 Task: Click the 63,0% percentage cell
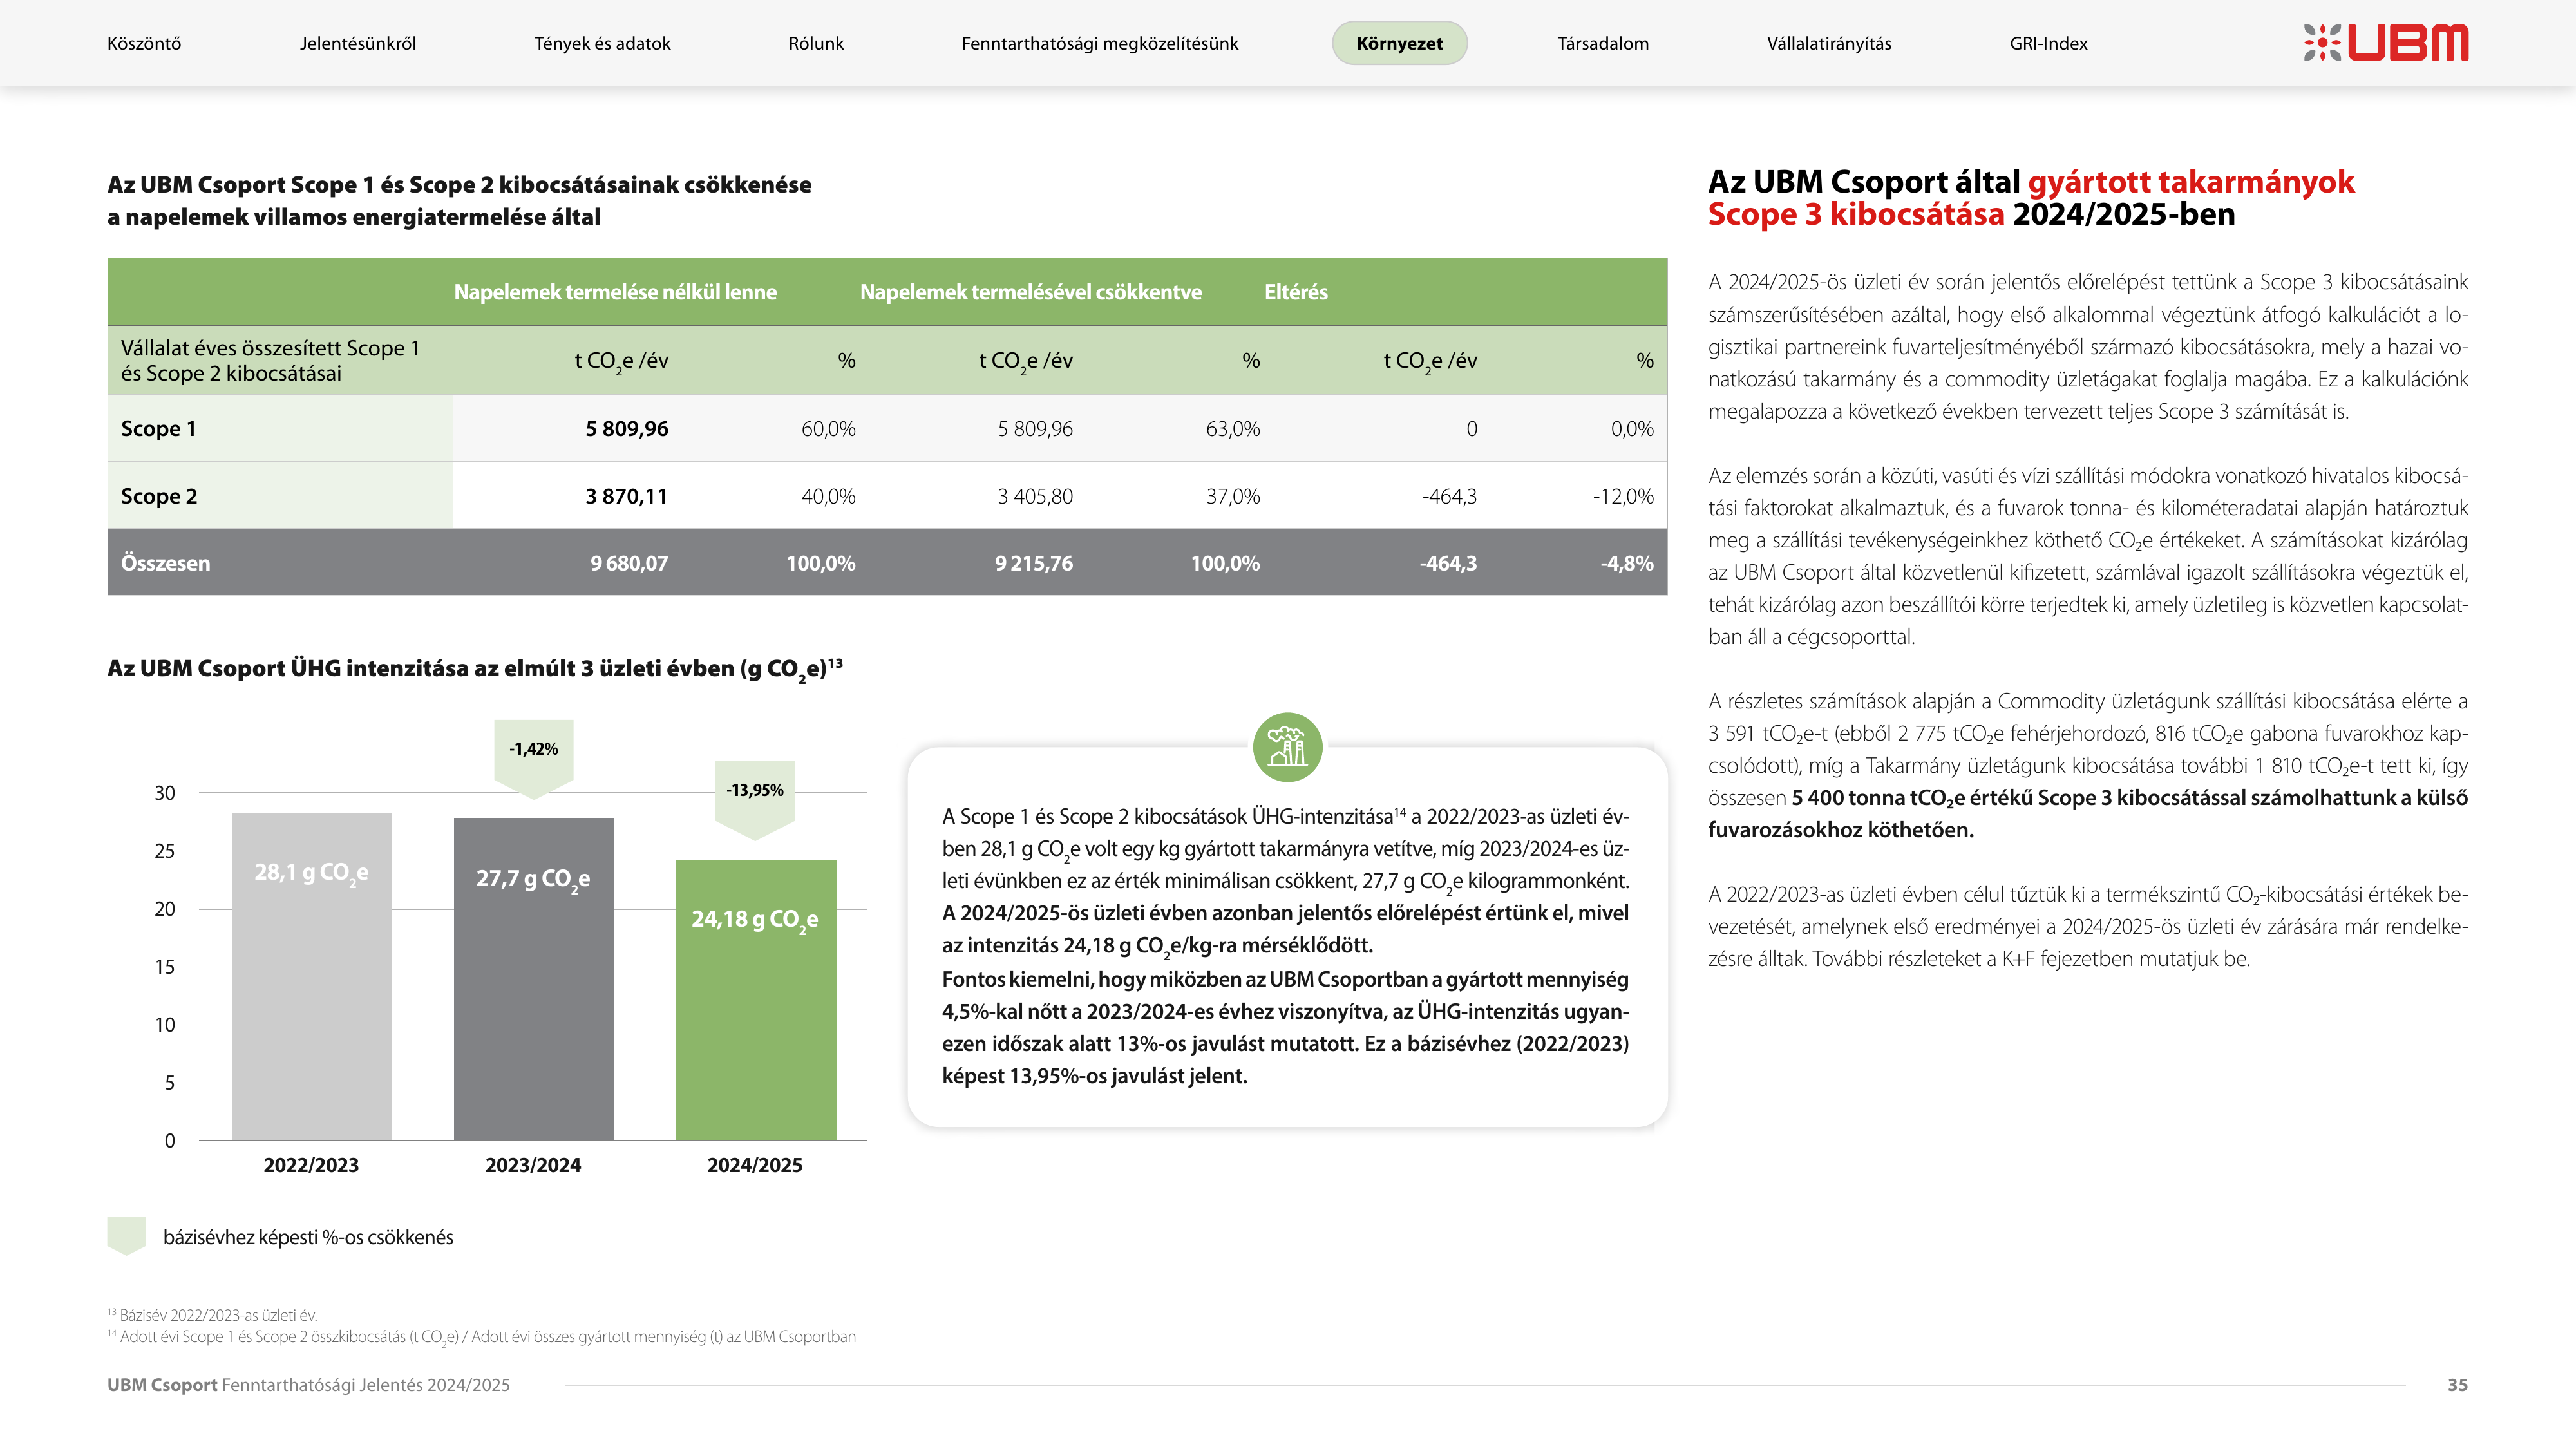click(x=1233, y=429)
